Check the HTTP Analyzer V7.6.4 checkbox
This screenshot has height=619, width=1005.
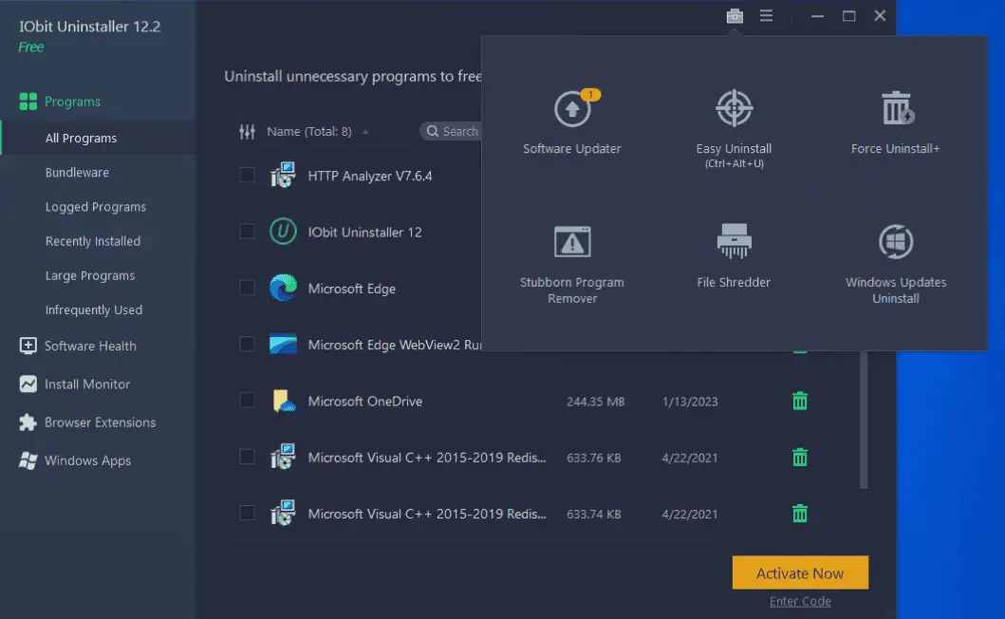[x=247, y=175]
